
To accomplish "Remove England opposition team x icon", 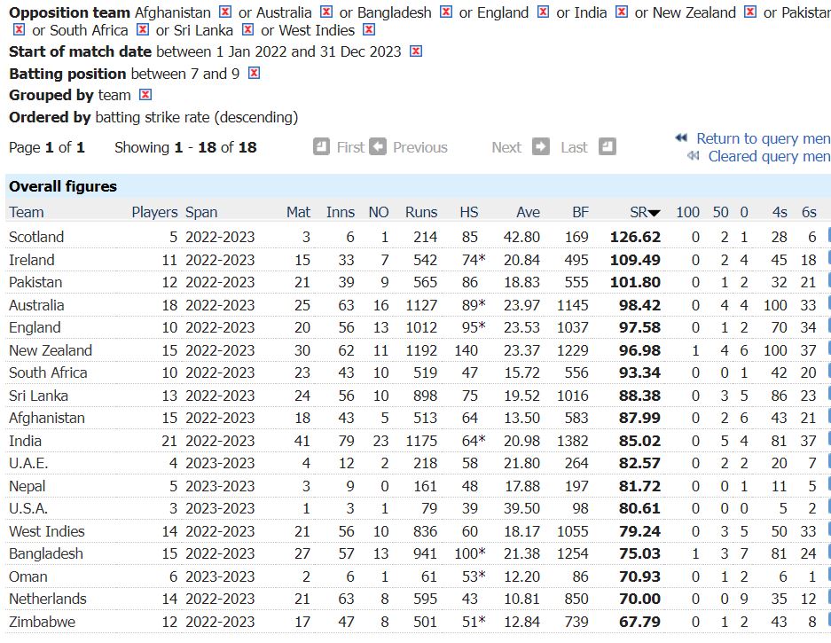I will (543, 12).
